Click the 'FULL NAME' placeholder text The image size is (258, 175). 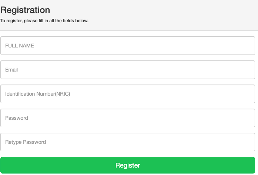coord(20,46)
